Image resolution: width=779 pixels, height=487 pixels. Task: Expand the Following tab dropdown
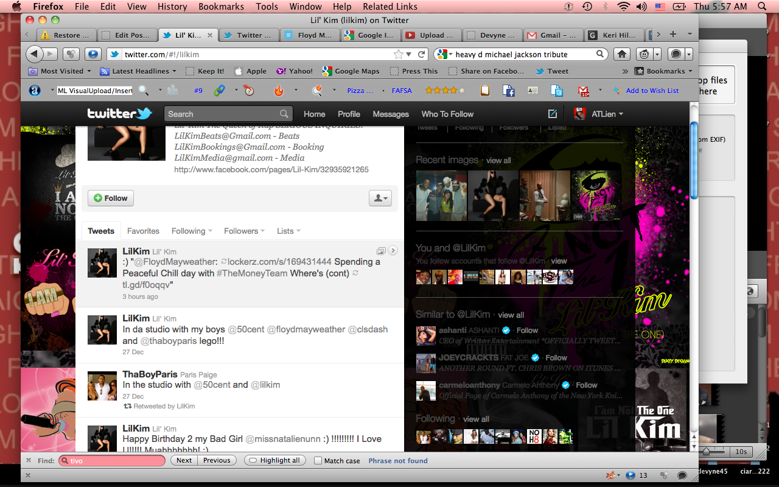tap(192, 231)
